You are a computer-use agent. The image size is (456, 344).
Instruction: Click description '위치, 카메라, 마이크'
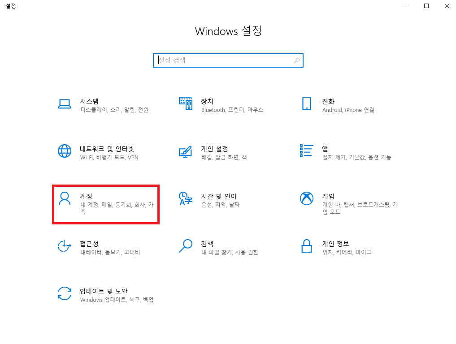click(347, 252)
